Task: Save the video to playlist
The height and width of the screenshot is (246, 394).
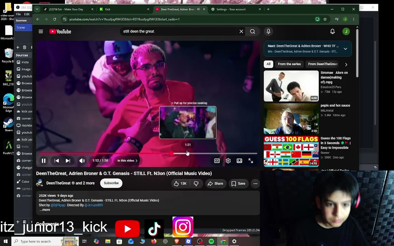Action: pyautogui.click(x=238, y=183)
